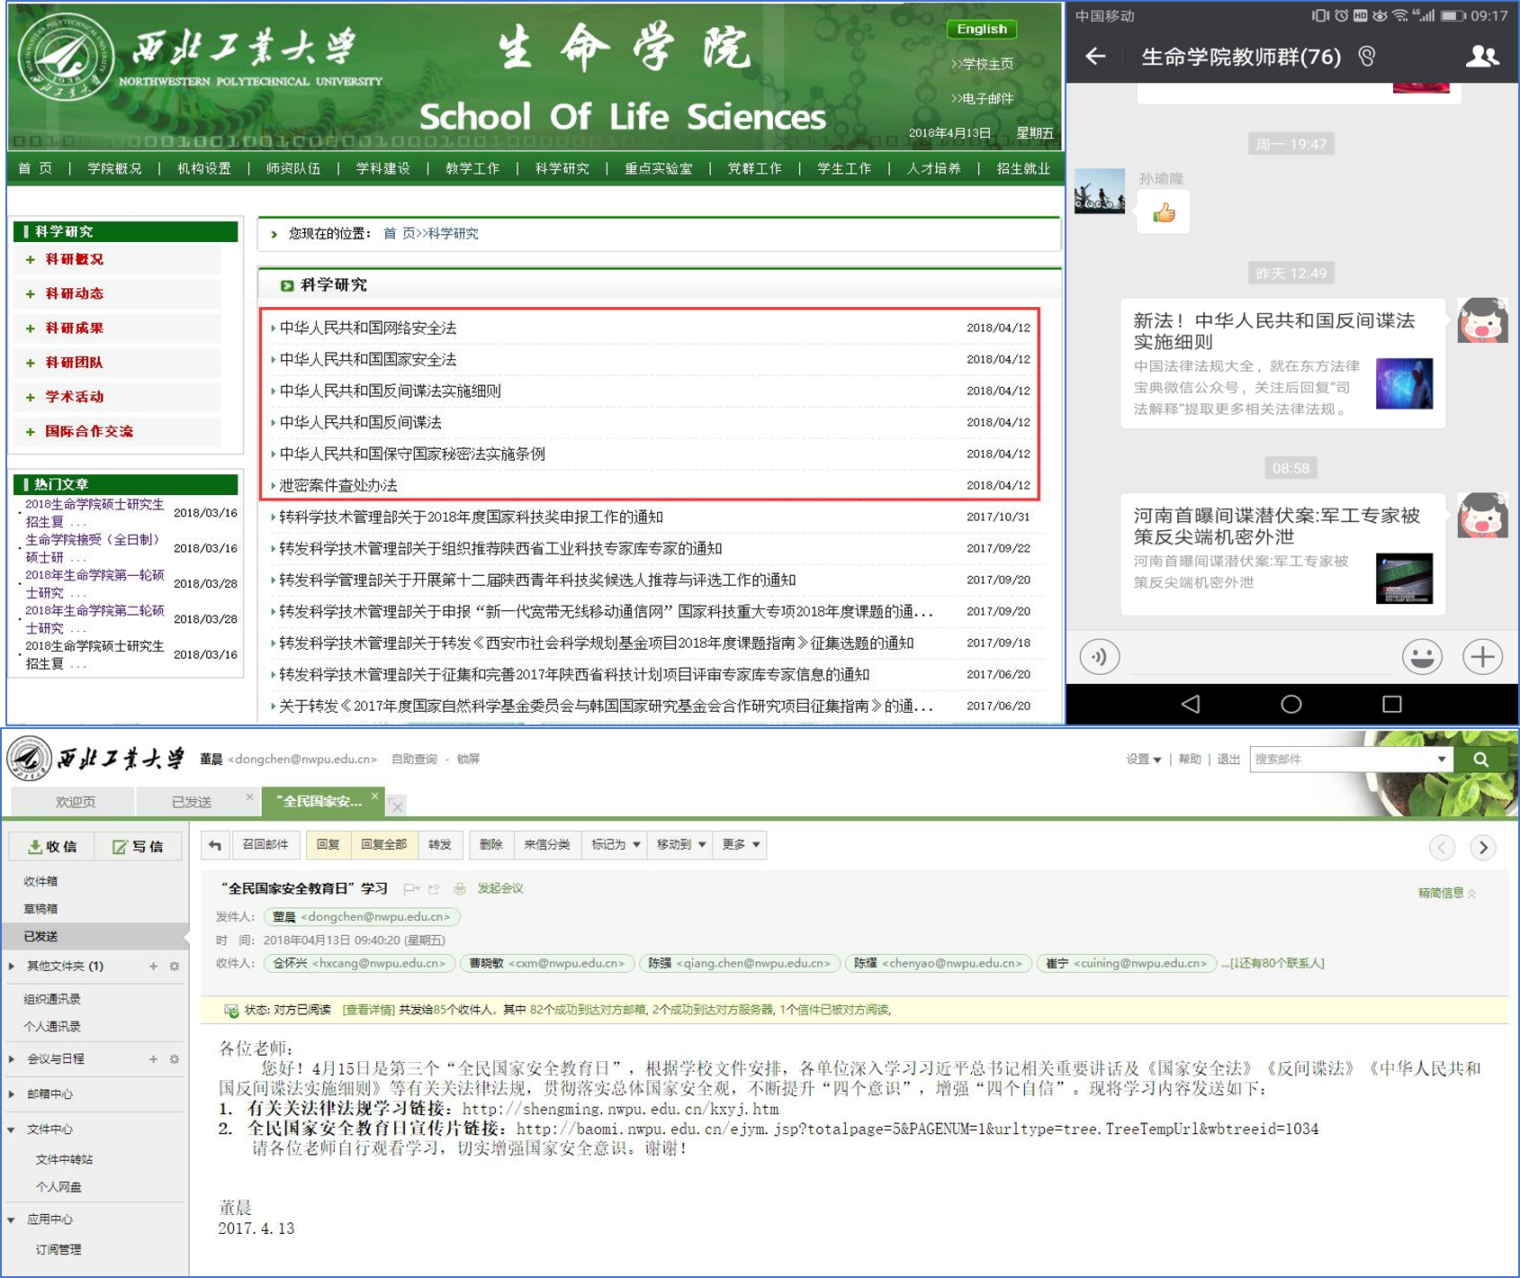Open link 中华人民共和国网络安全法
The width and height of the screenshot is (1520, 1278).
pyautogui.click(x=367, y=328)
